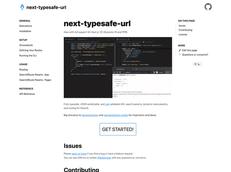Go to Installation page
The height and width of the screenshot is (172, 231).
25,31
